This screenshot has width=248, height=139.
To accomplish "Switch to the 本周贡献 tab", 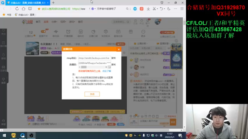I will (146, 48).
